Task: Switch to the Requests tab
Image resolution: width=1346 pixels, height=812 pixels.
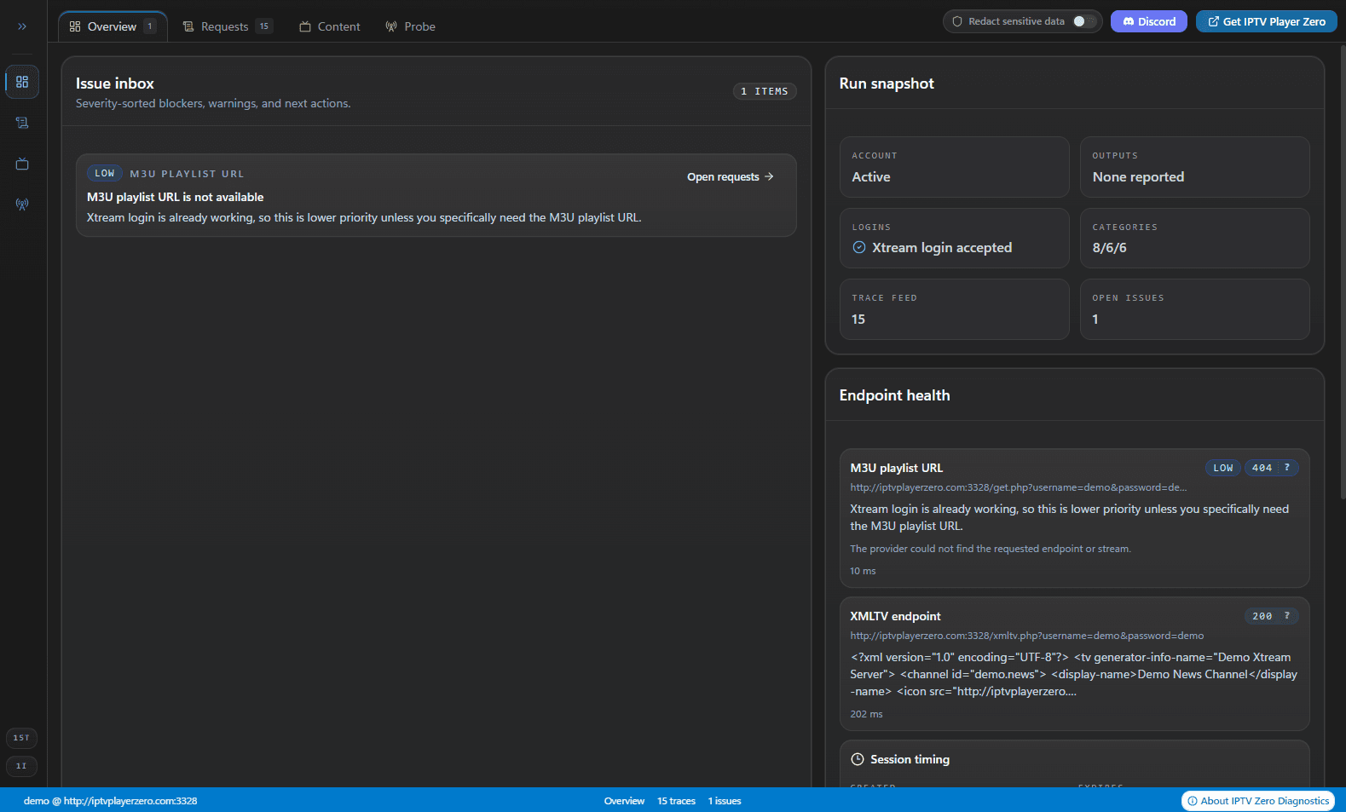Action: 226,26
